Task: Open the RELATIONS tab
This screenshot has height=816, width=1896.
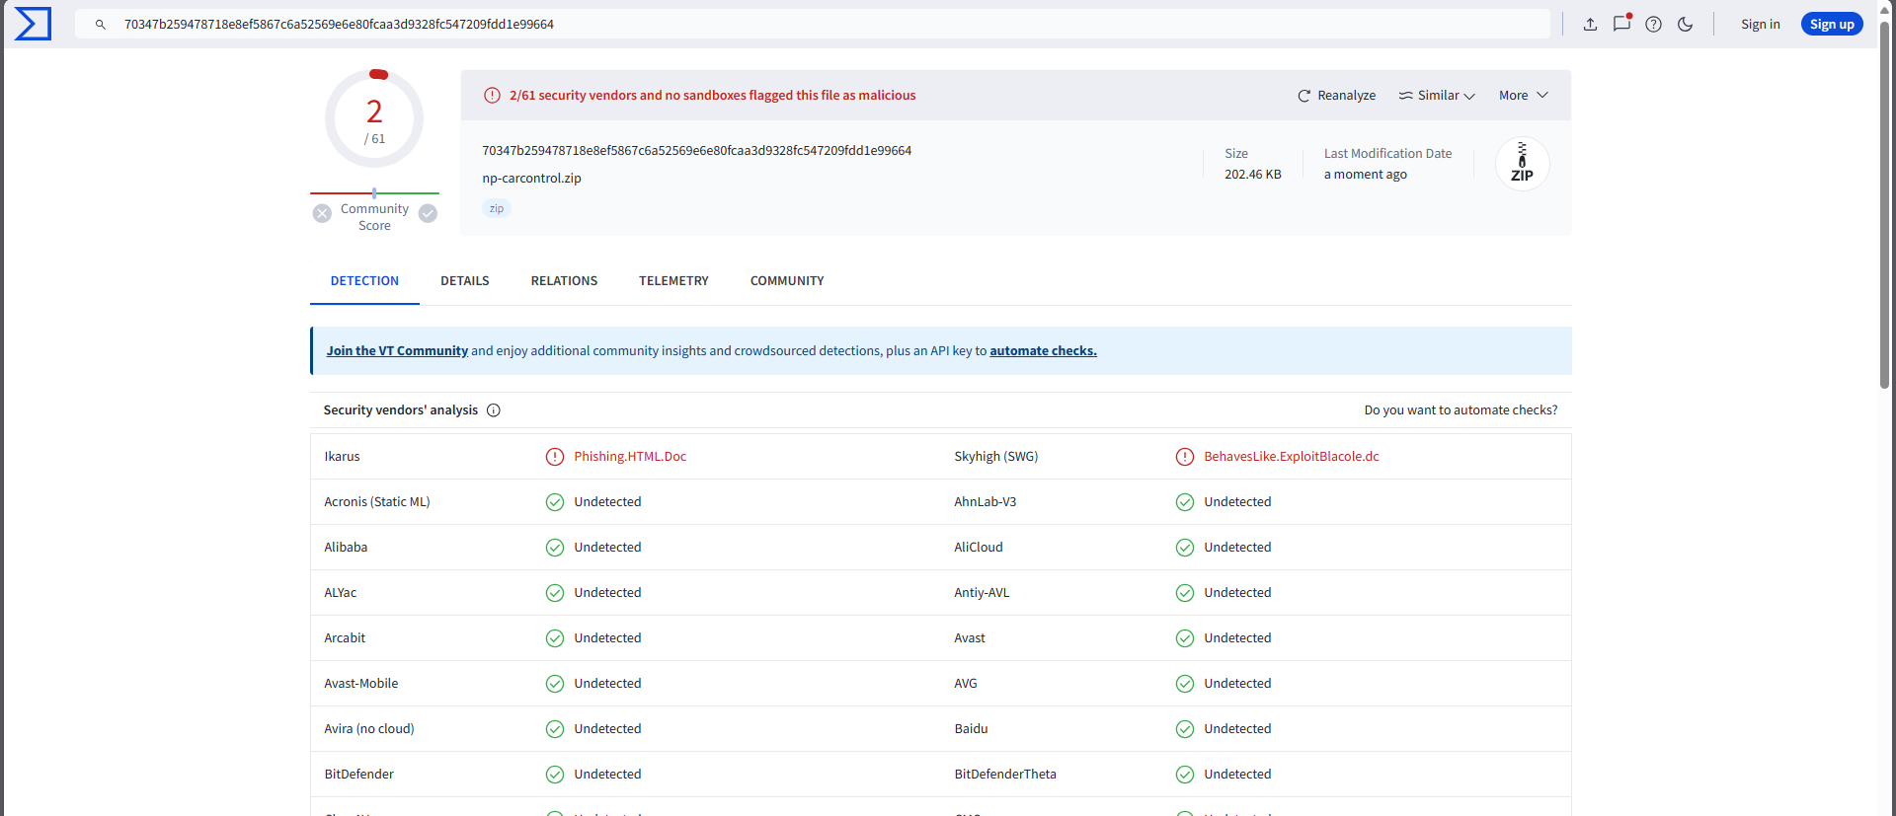Action: tap(564, 281)
